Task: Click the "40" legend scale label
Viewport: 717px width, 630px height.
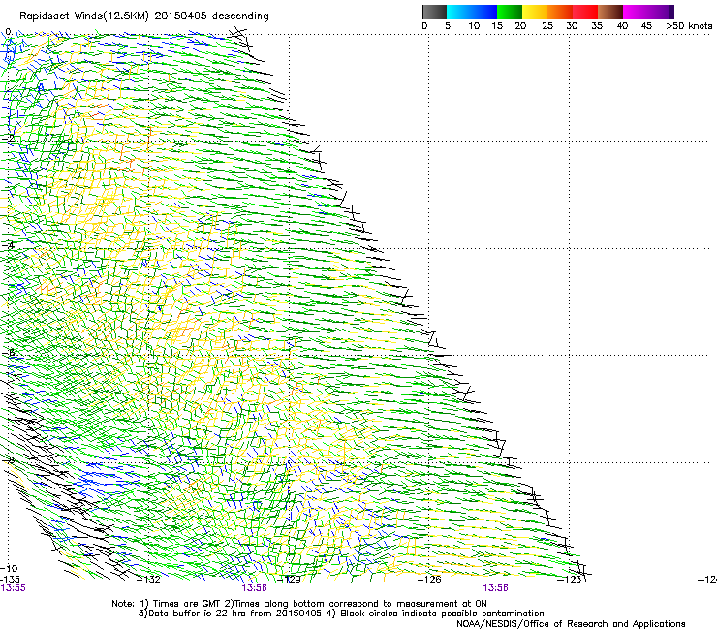Action: 622,26
